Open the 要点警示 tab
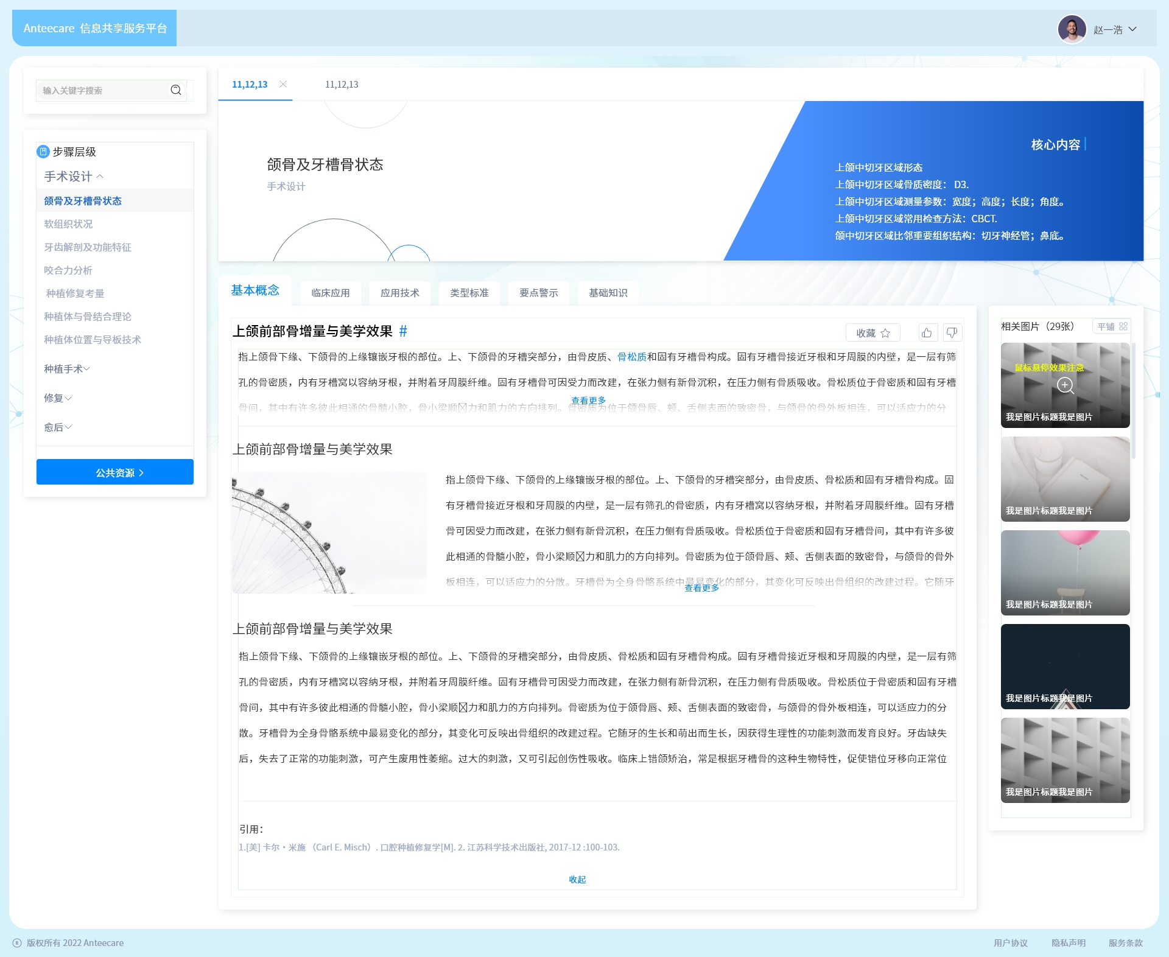The width and height of the screenshot is (1169, 957). (538, 293)
